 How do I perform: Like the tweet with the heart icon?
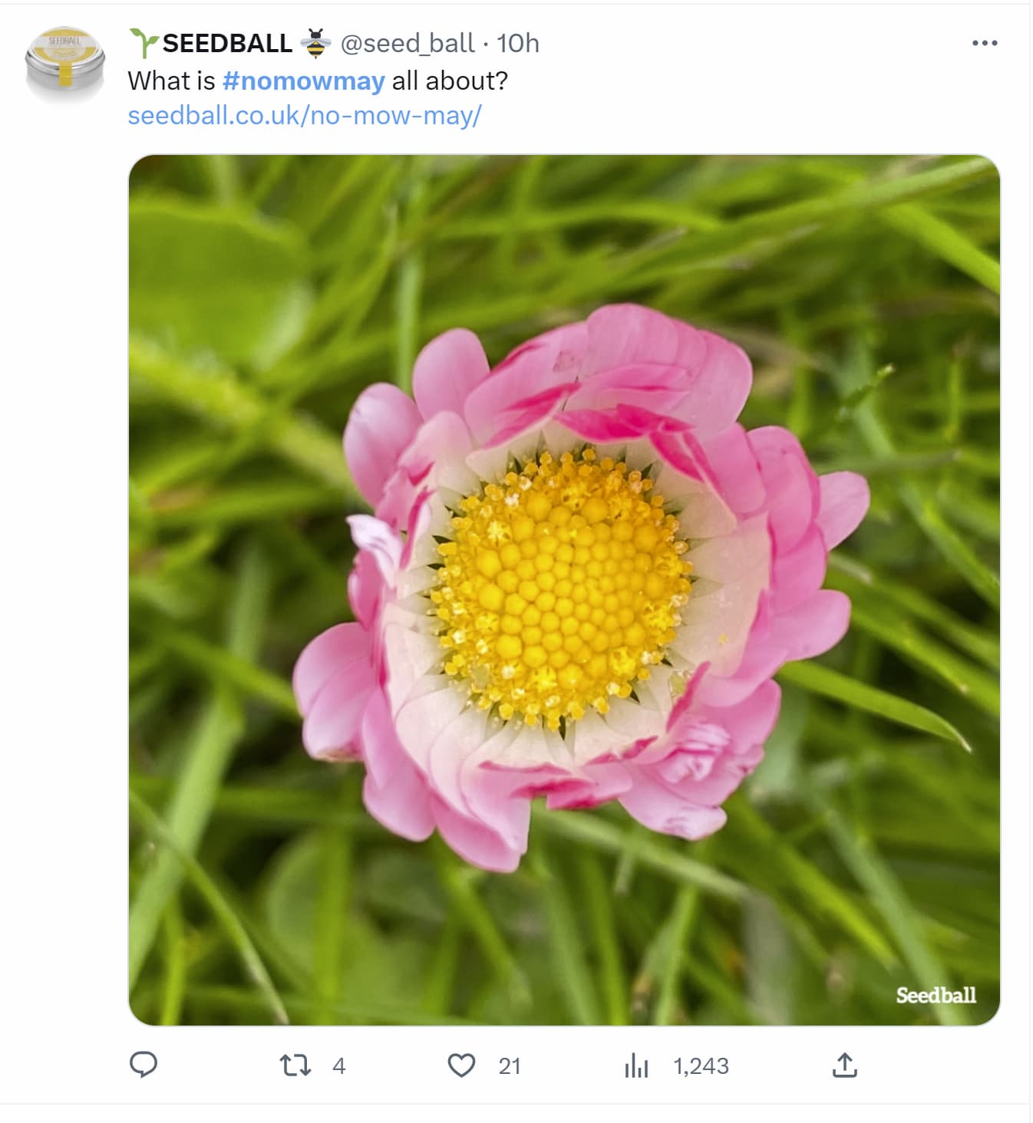pyautogui.click(x=461, y=1065)
